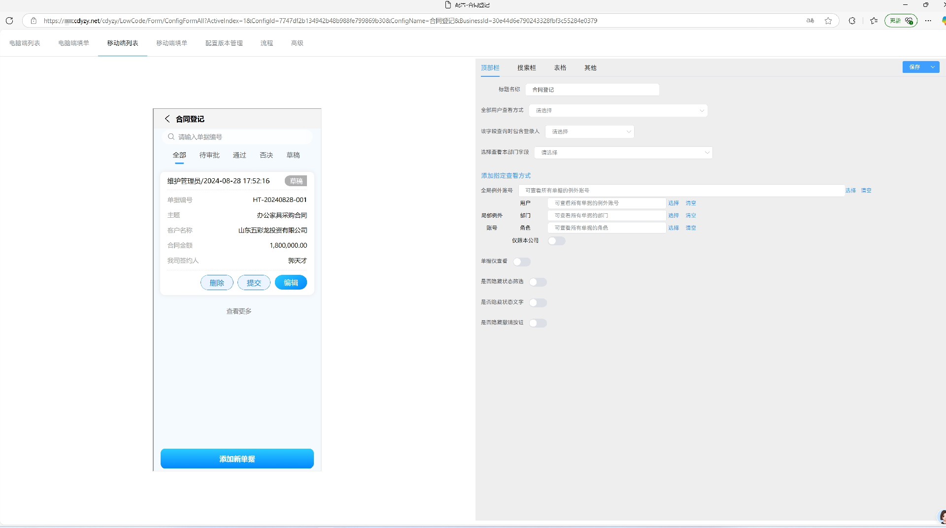Click the browser address bar URL
946x528 pixels.
click(320, 21)
